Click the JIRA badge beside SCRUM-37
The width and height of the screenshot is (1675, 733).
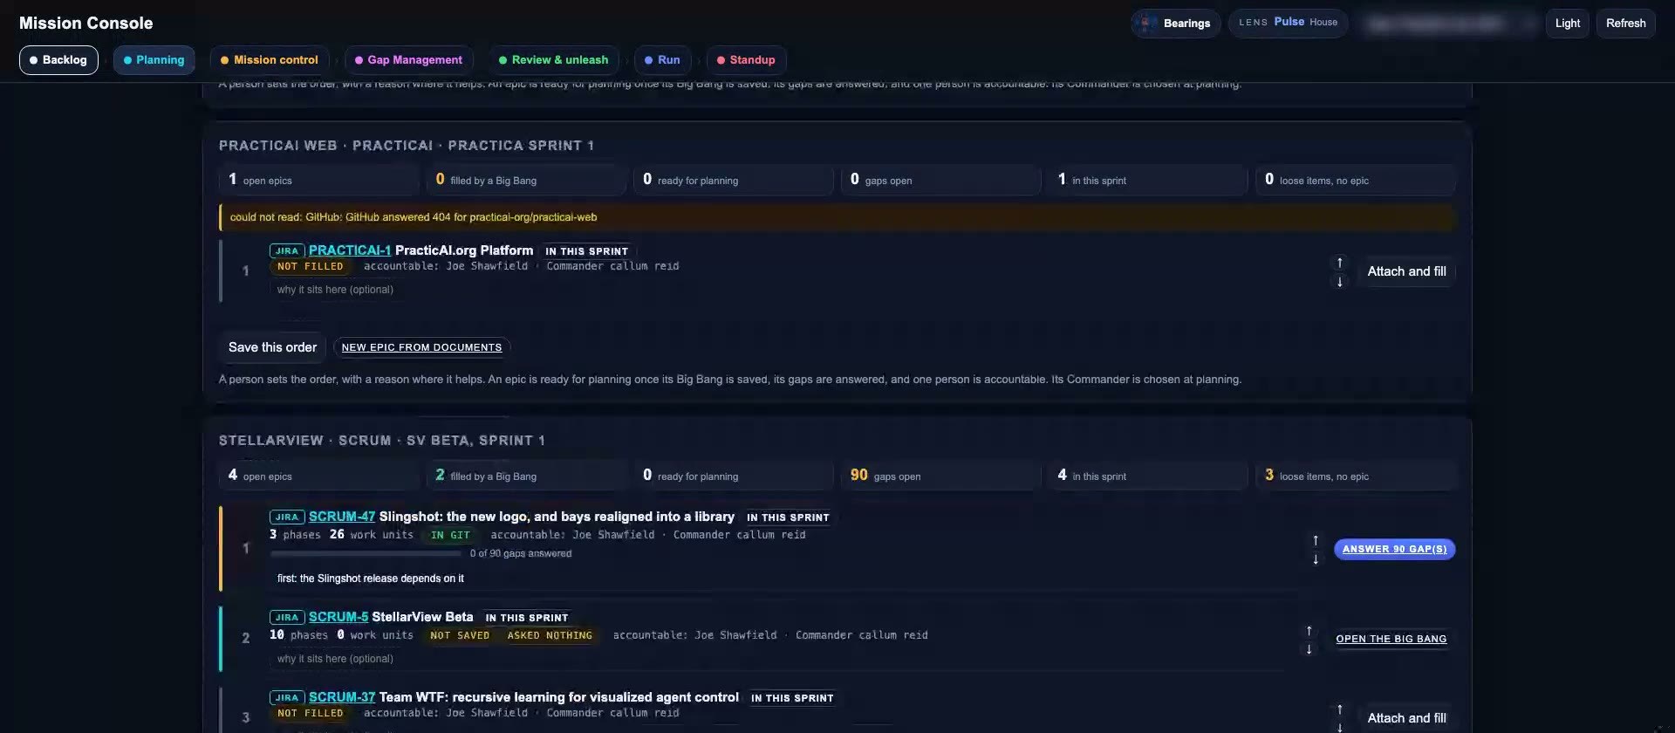point(287,697)
